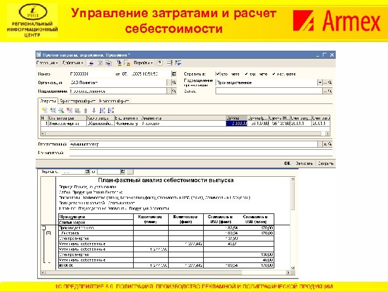Switch to the Бухгалтерский учет tab
Screen dimensions: 388x291
[x=78, y=101]
